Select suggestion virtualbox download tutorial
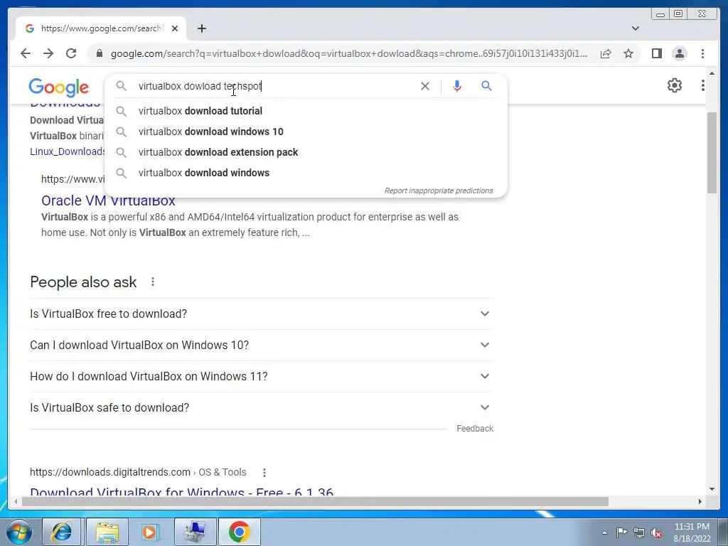728x546 pixels. (306, 111)
